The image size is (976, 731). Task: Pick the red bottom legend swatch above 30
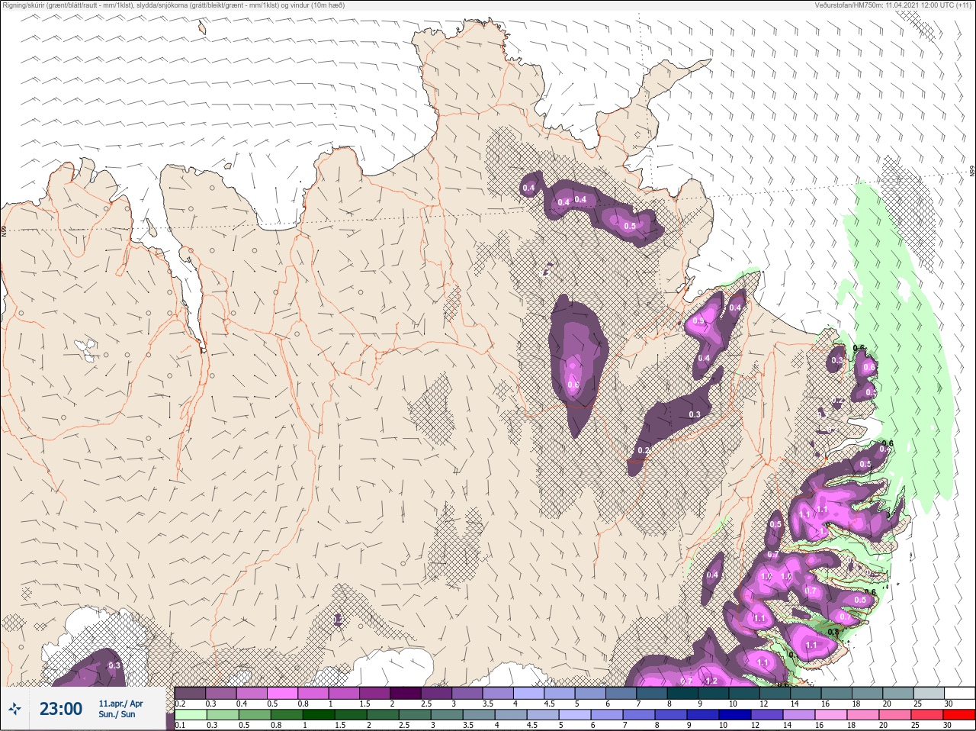click(959, 715)
